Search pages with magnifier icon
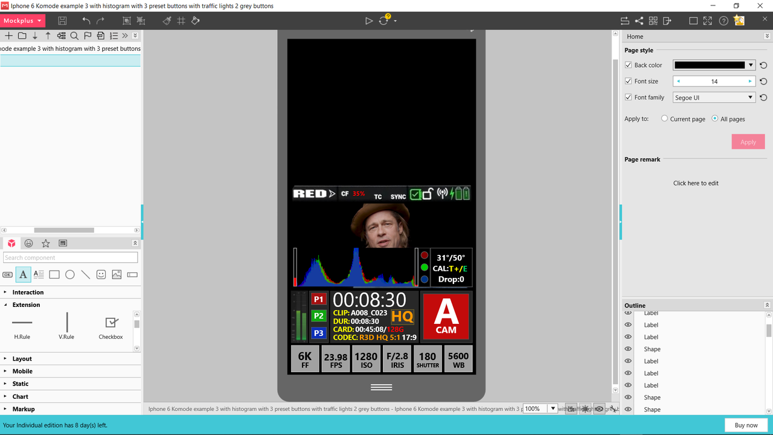The width and height of the screenshot is (773, 435). click(74, 36)
